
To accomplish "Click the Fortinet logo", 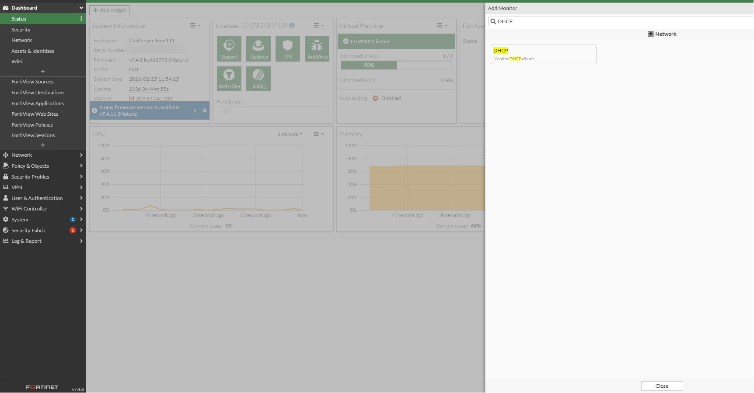I will [x=42, y=387].
